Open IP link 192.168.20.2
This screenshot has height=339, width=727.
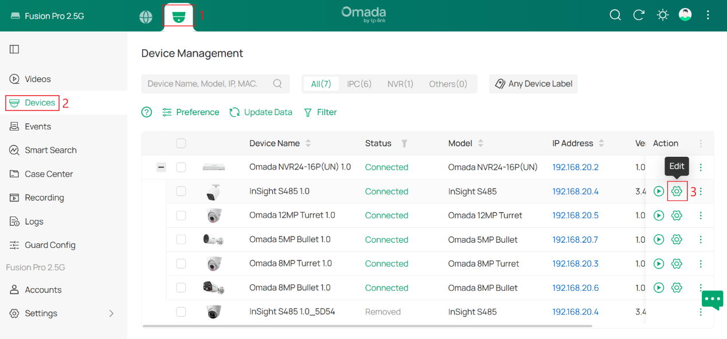click(576, 167)
